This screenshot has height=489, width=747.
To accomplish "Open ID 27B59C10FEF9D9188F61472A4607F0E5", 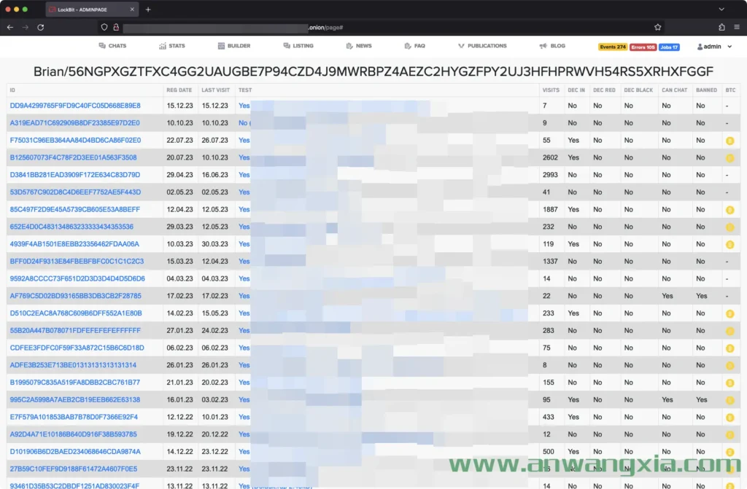I will 74,469.
